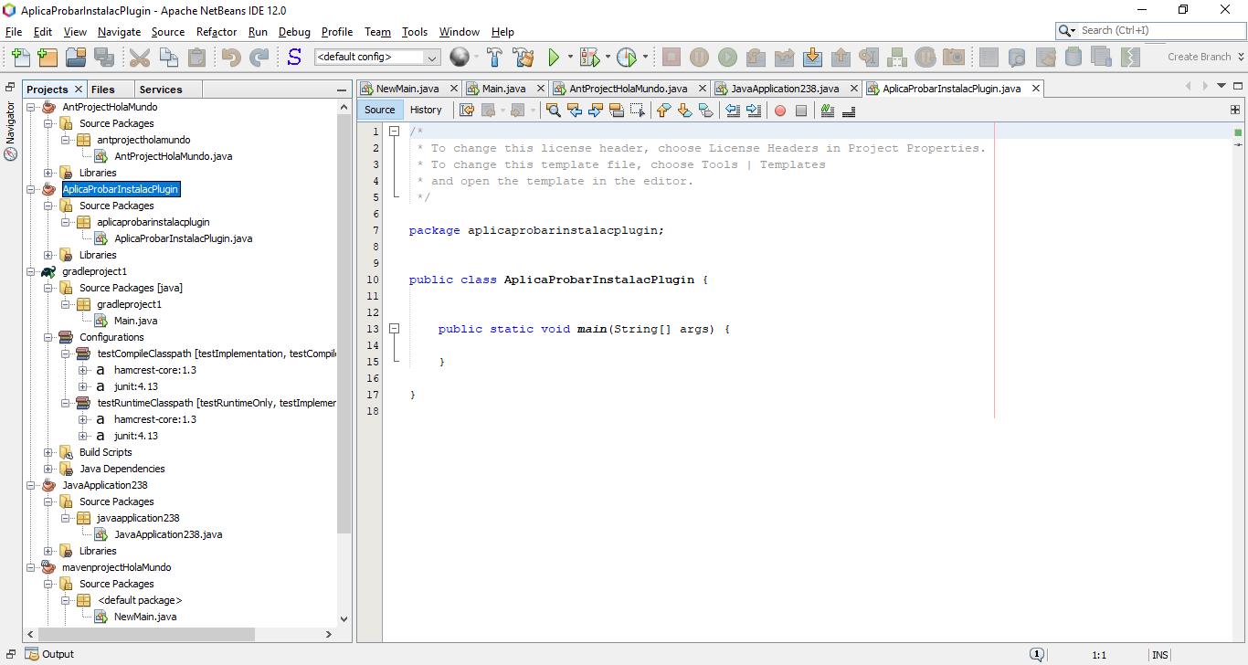Click the Shift Line Right icon
The image size is (1248, 665).
pyautogui.click(x=753, y=111)
